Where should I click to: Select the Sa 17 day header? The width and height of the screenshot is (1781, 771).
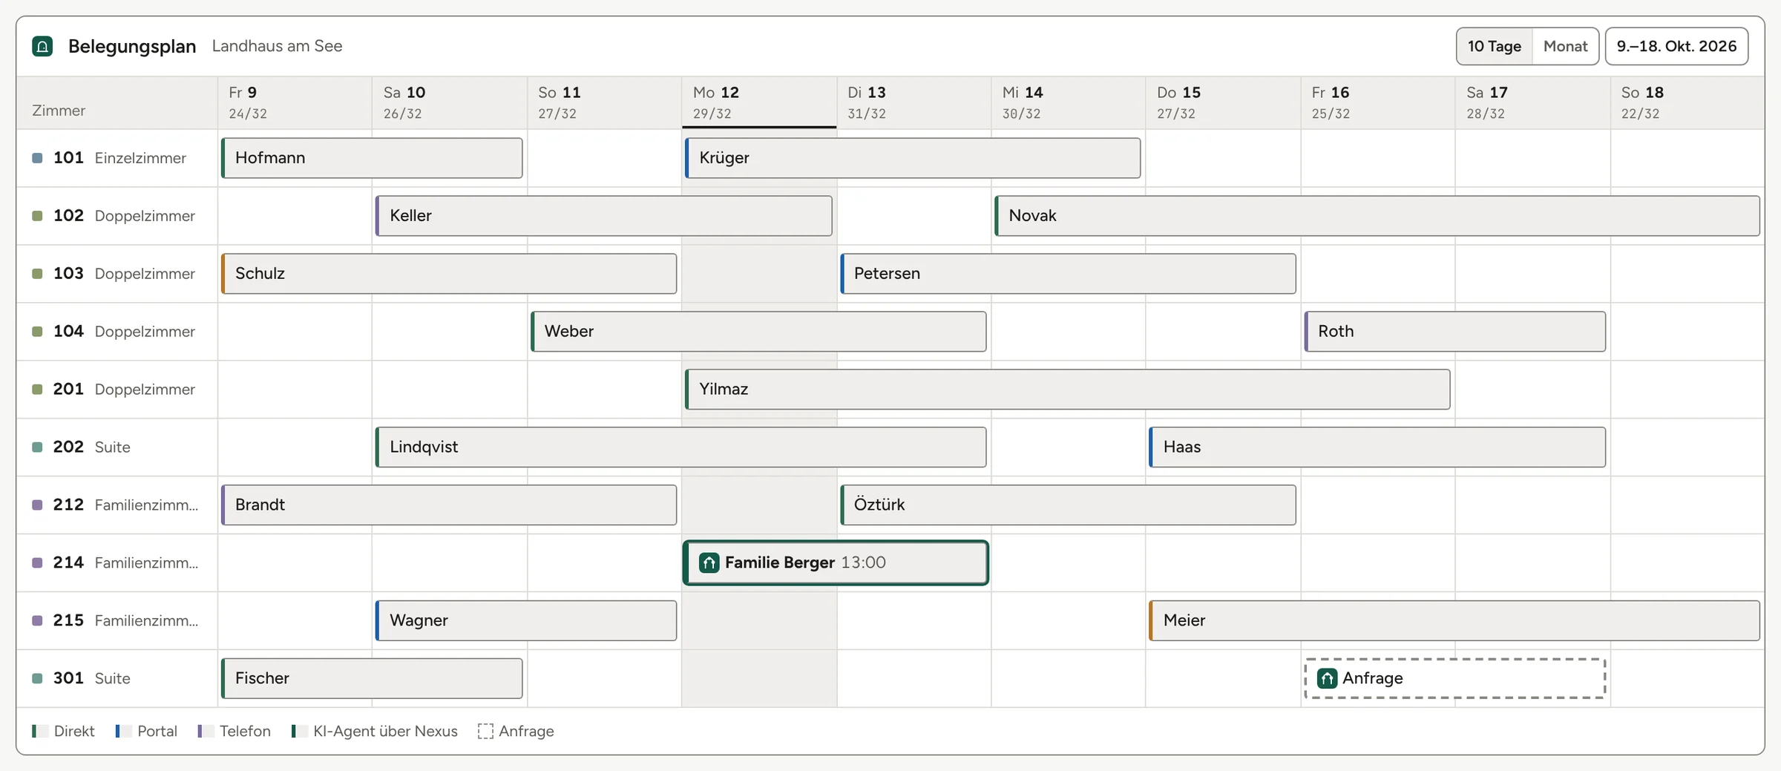point(1532,102)
